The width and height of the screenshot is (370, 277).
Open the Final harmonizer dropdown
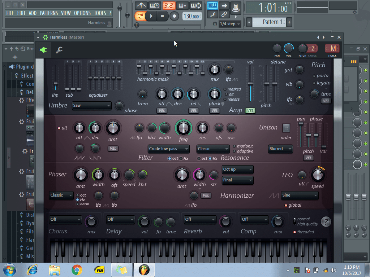click(x=238, y=180)
